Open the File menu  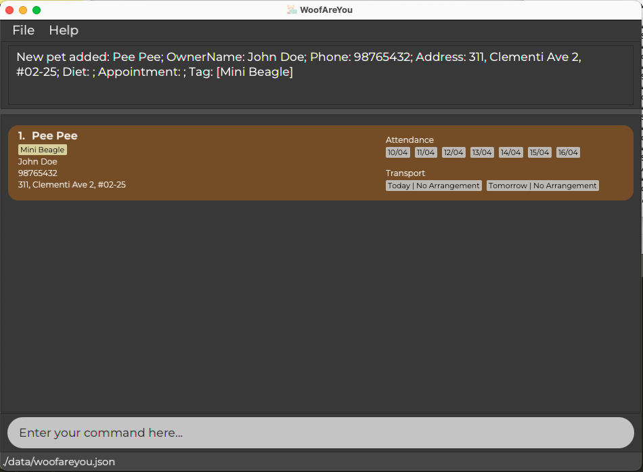click(24, 30)
